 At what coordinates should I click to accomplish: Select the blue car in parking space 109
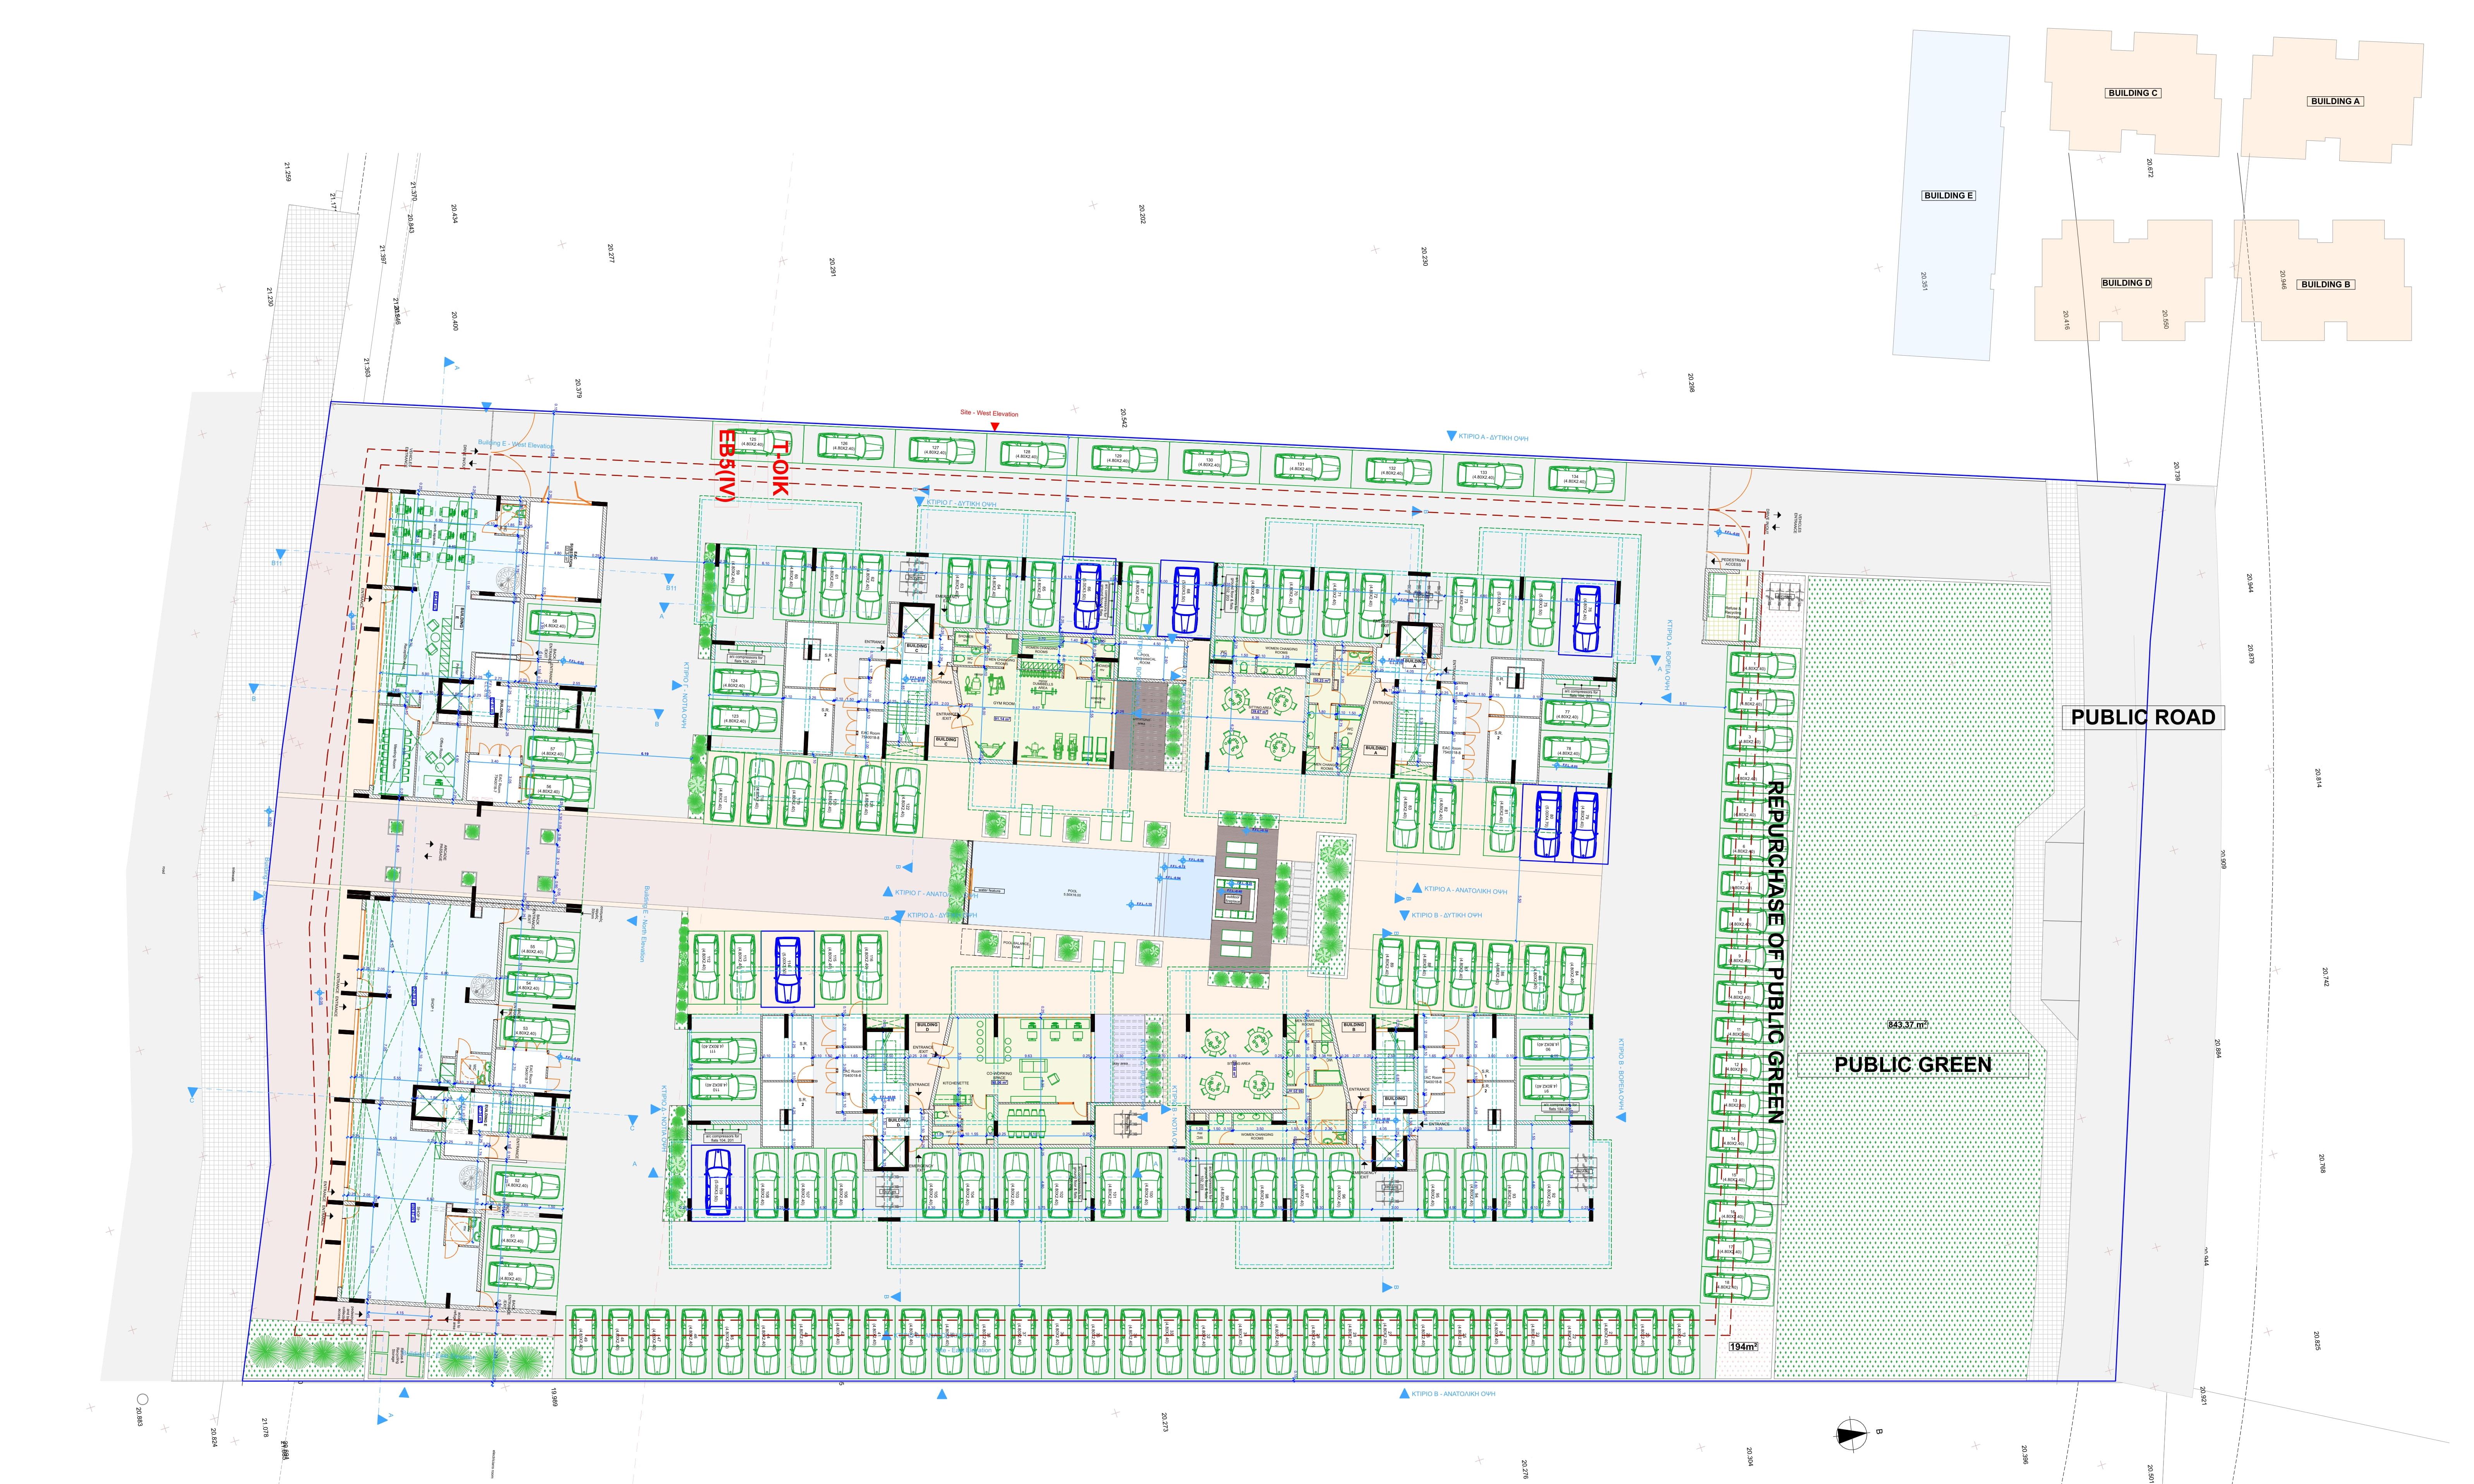pos(718,1182)
